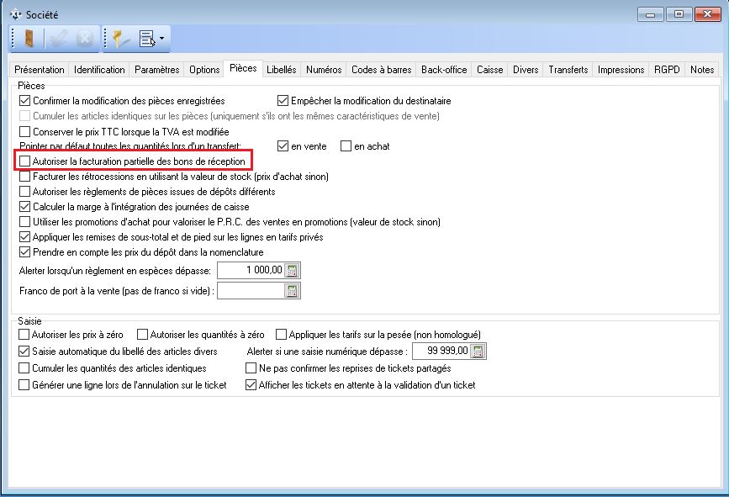Uncheck Calculer la marge à l'intégration

click(x=25, y=207)
